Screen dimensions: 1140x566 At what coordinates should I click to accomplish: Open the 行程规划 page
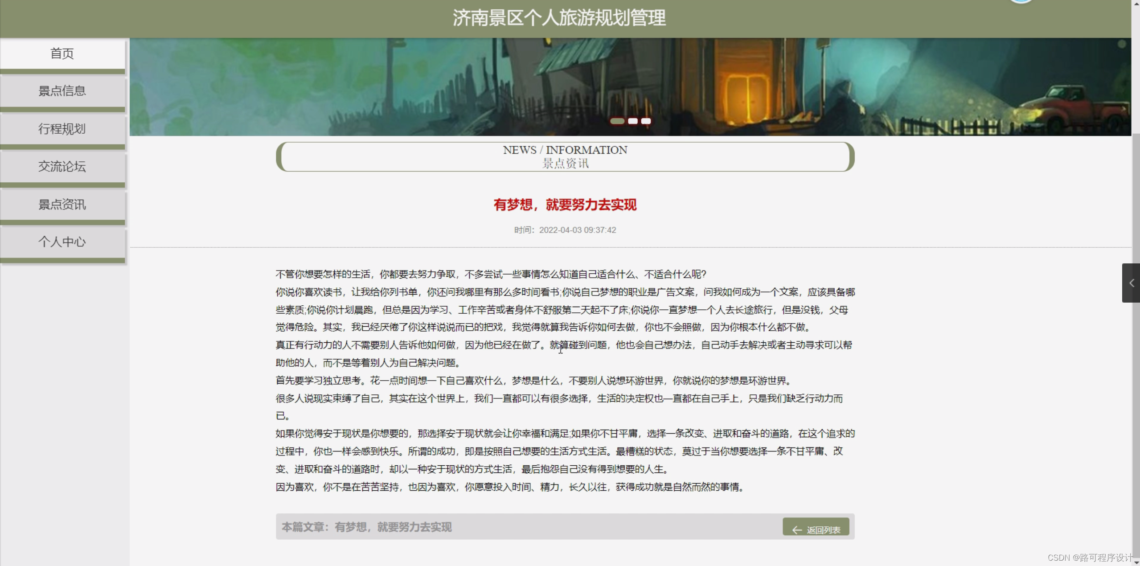[x=62, y=129]
